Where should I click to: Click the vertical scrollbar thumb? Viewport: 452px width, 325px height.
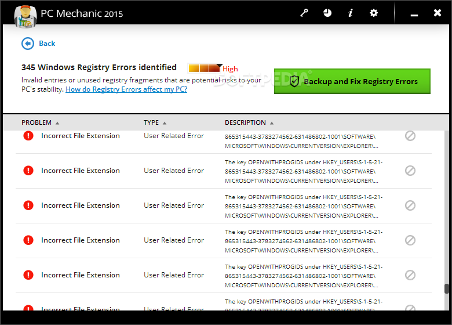[447, 288]
